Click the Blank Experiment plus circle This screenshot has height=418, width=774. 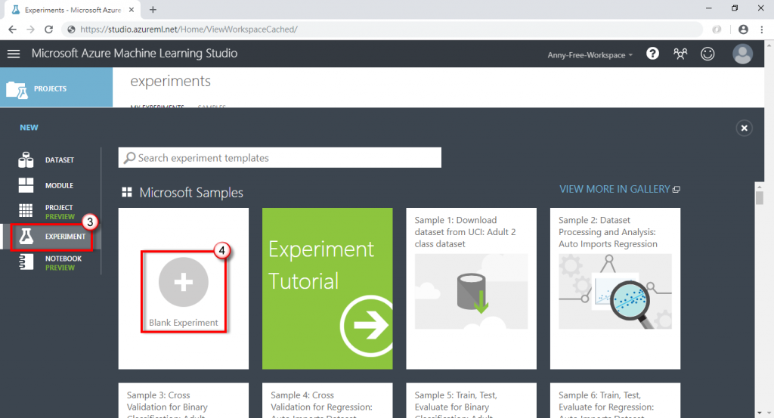pos(183,282)
